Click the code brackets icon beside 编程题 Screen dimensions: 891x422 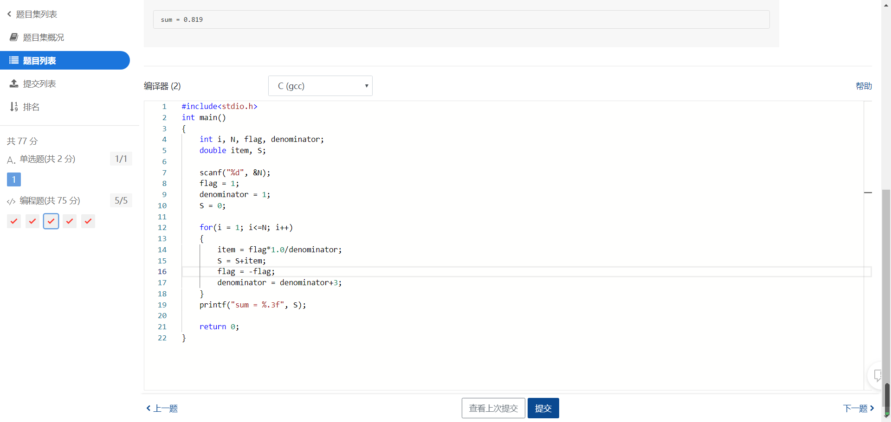[x=11, y=201]
